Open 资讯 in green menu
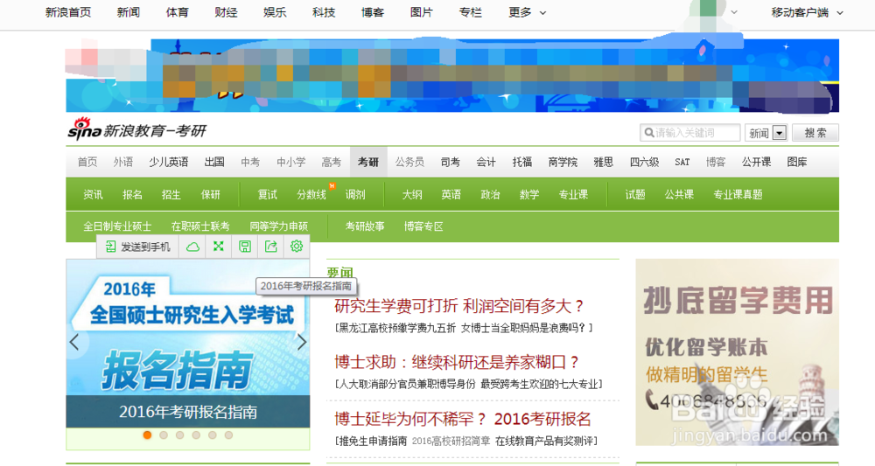This screenshot has height=466, width=875. [93, 194]
